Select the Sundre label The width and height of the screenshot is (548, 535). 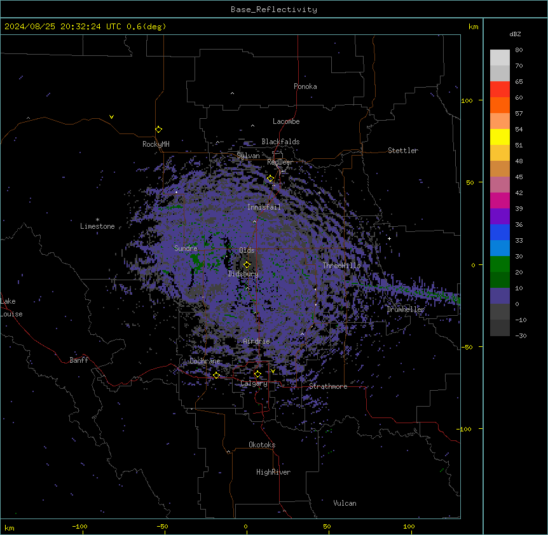click(186, 248)
